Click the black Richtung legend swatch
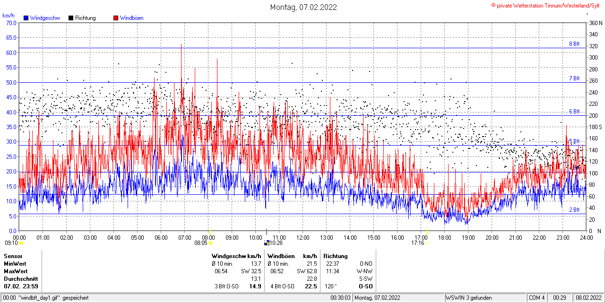 pos(71,18)
